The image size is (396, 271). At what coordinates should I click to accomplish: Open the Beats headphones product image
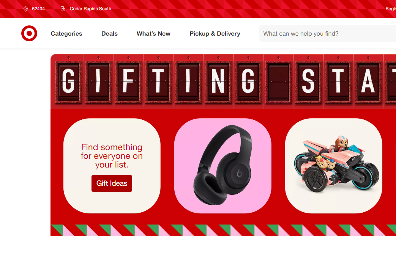pos(223,166)
